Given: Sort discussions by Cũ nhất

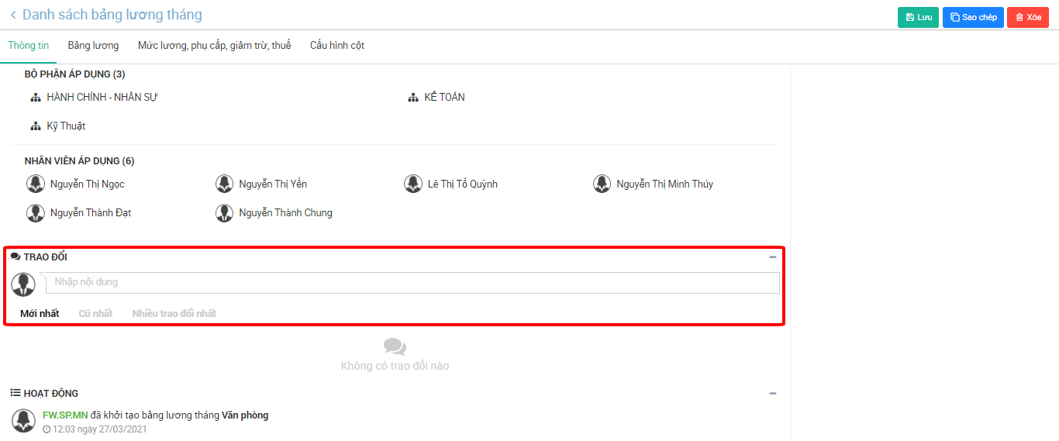Looking at the screenshot, I should pos(95,314).
